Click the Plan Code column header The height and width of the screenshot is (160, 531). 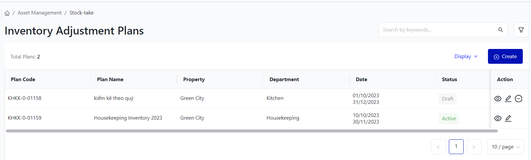(23, 80)
